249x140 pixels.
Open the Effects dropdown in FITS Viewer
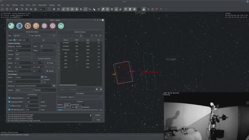click(88, 97)
